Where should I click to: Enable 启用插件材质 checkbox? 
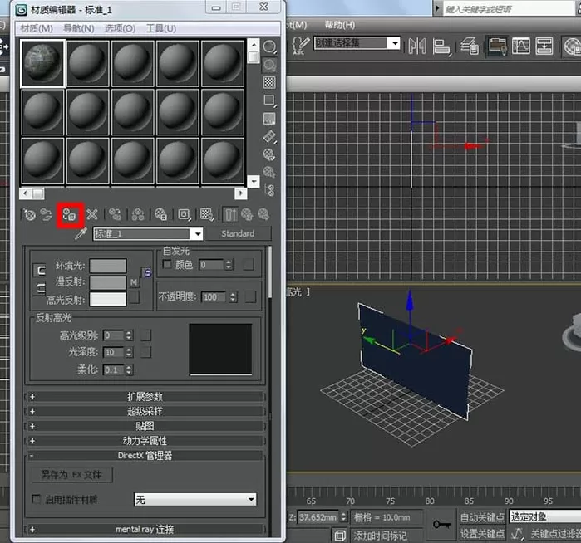36,499
